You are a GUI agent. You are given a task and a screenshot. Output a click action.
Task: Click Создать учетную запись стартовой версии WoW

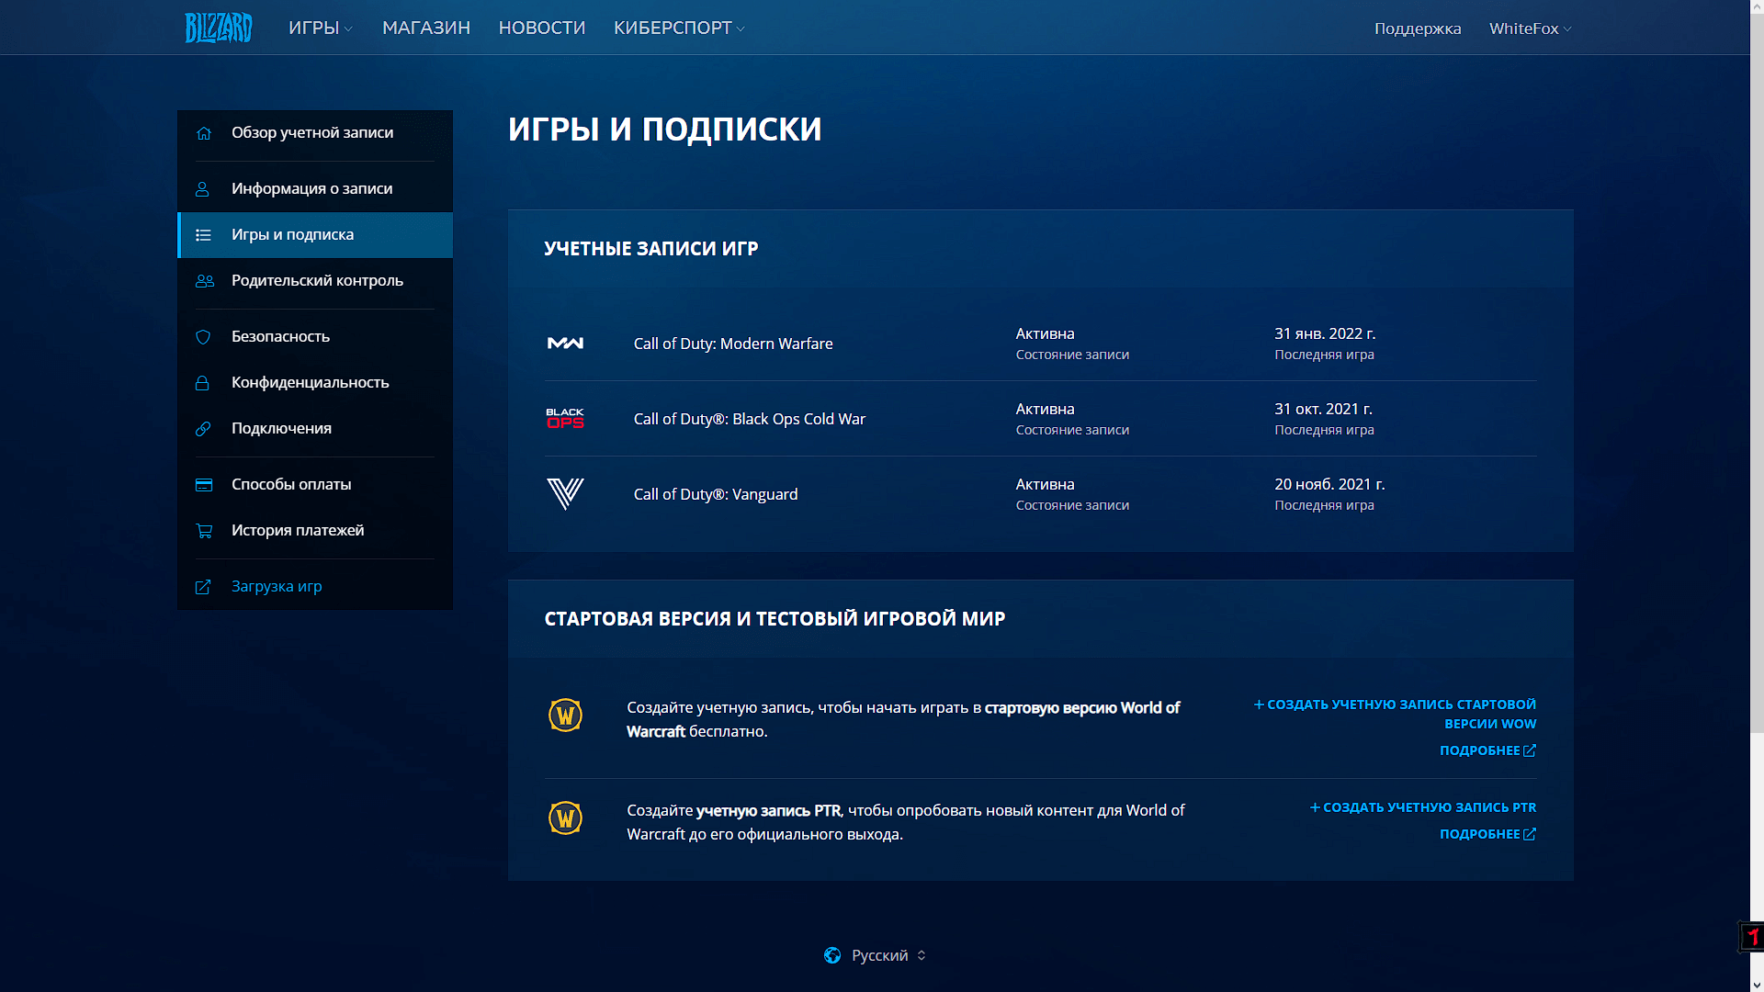click(1395, 715)
